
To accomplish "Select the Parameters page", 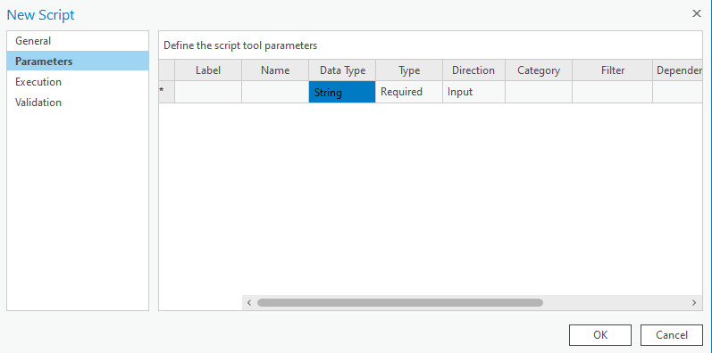I will (x=78, y=62).
